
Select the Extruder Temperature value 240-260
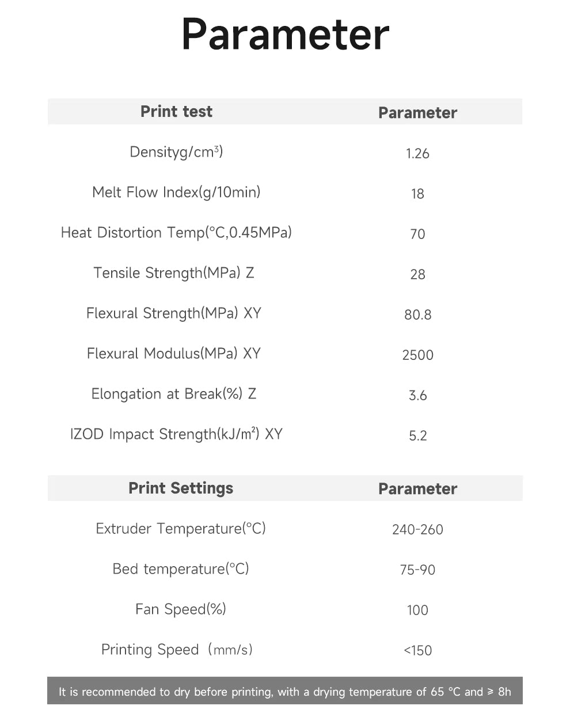[417, 530]
